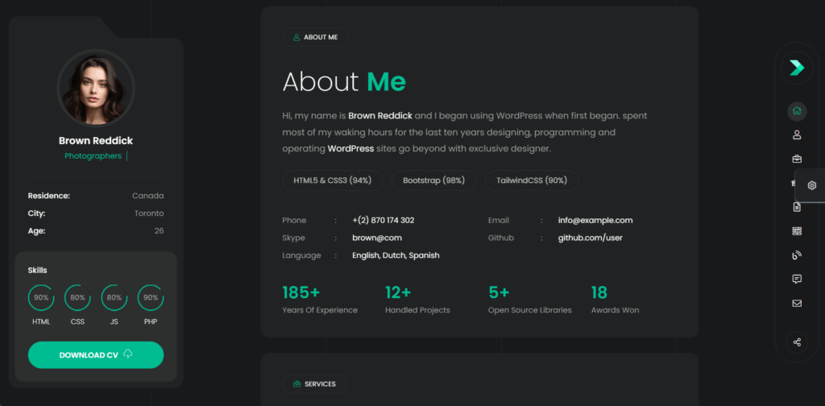Select the Services section tag

tap(314, 384)
